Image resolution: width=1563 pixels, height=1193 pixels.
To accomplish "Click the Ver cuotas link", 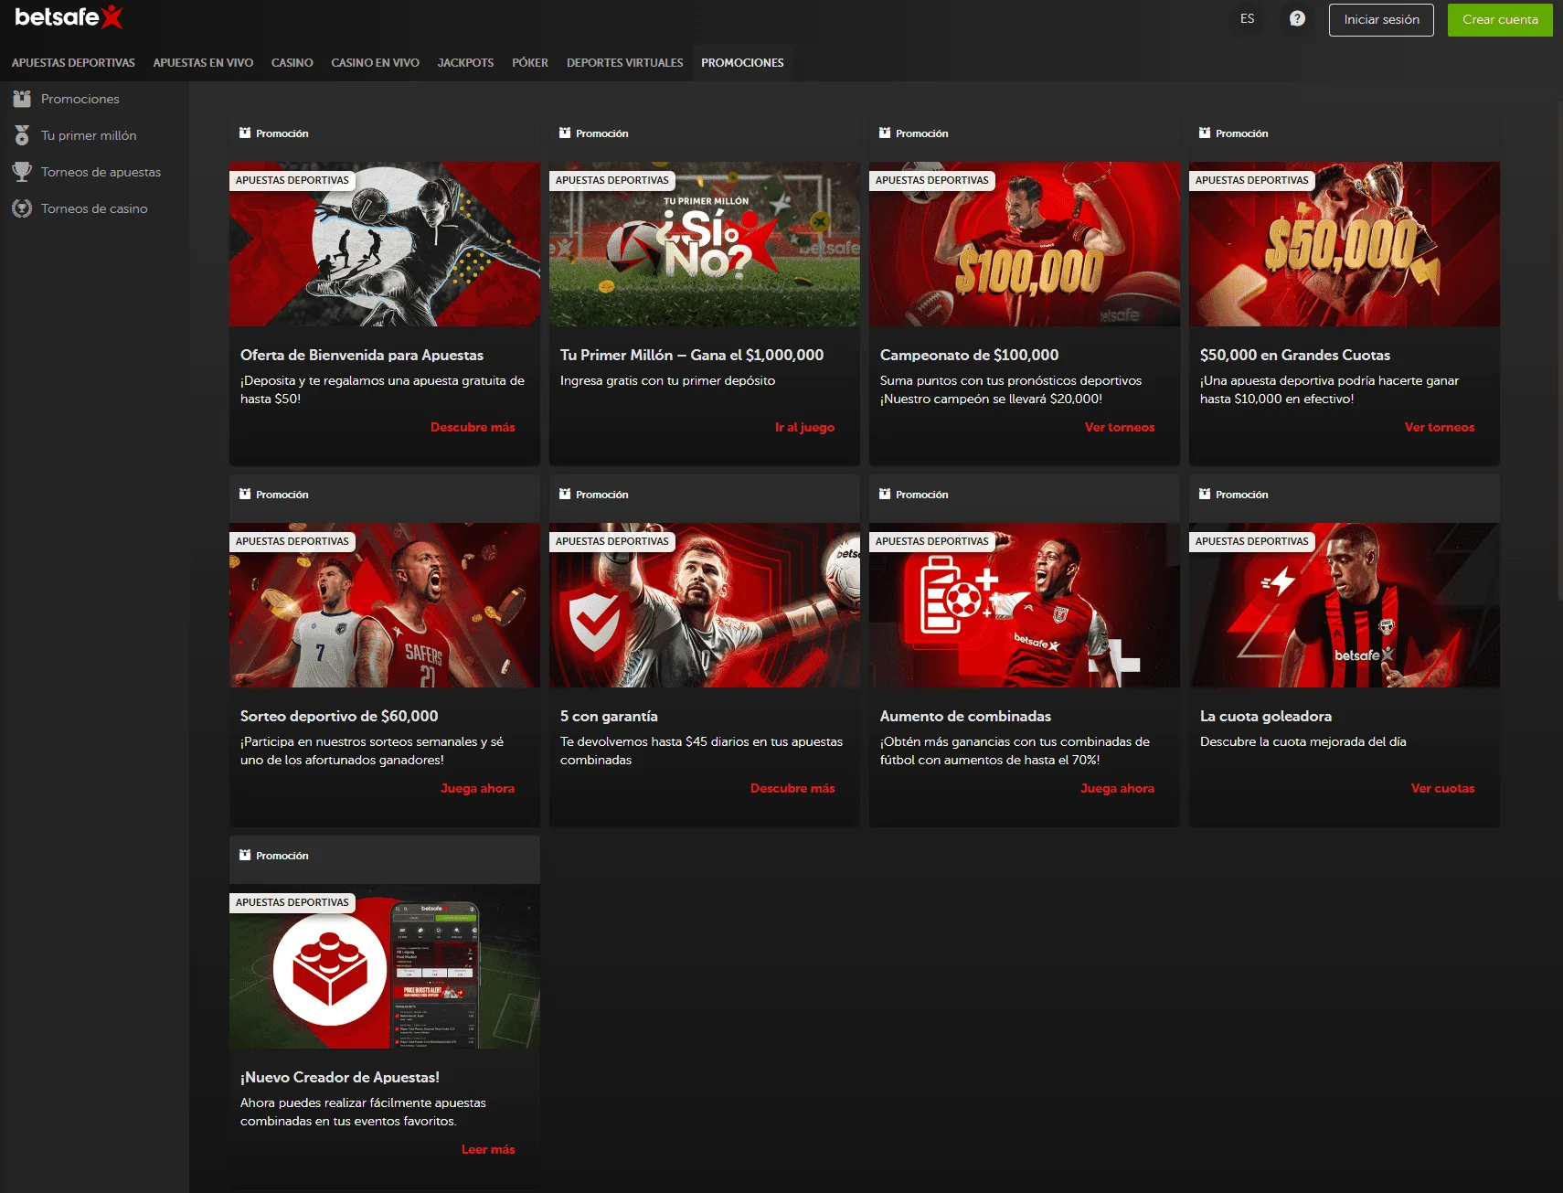I will coord(1442,788).
